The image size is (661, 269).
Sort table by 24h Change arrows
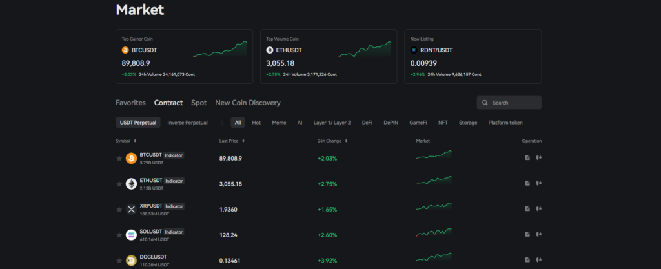pos(346,141)
